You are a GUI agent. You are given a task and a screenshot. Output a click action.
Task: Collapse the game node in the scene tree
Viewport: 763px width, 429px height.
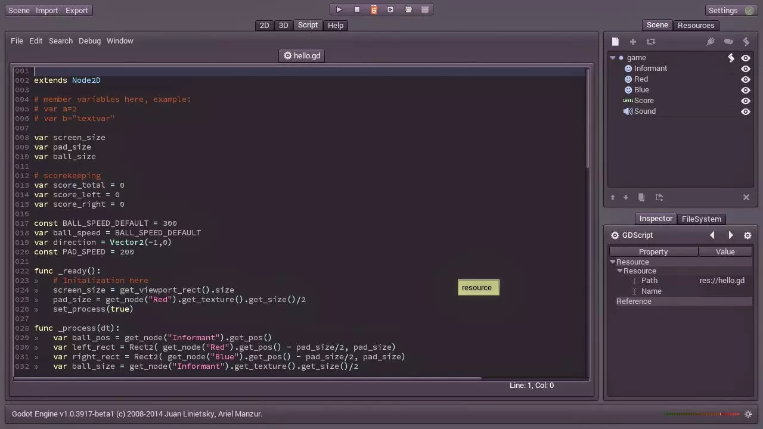[613, 58]
